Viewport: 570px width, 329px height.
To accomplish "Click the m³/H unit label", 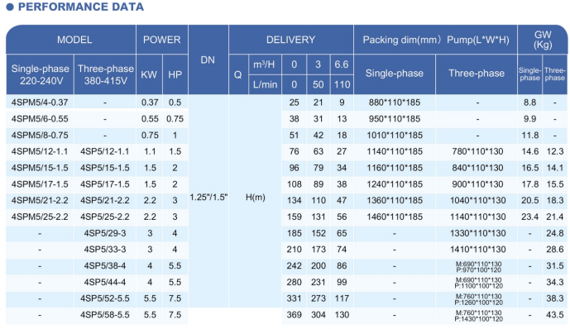I will 265,64.
